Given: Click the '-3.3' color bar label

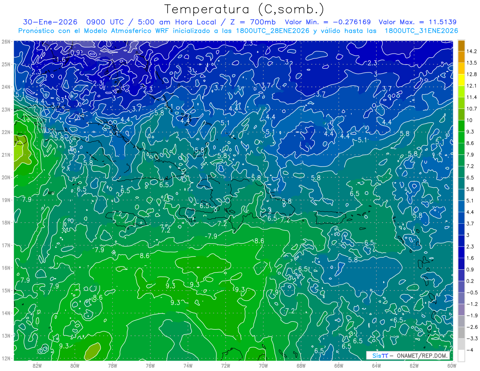Looking at the screenshot, I should [472, 339].
